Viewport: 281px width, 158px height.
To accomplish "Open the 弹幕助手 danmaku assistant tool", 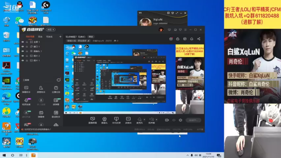I will pyautogui.click(x=26, y=89).
